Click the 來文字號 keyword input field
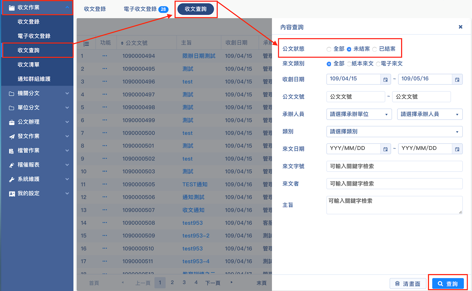This screenshot has width=472, height=291. pyautogui.click(x=394, y=166)
